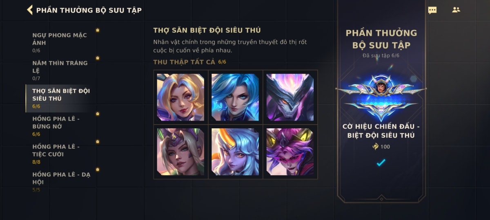Click badge icon next to Hồng Pha Lê - Tiệc Cưới
The width and height of the screenshot is (490, 220).
point(97,141)
